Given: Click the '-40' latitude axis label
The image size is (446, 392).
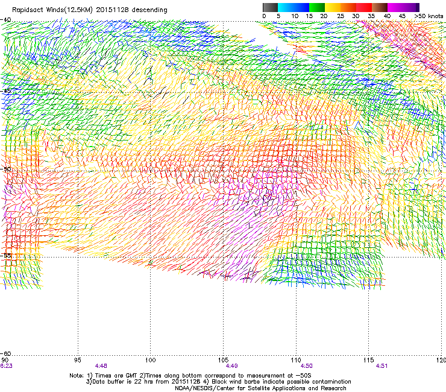Looking at the screenshot, I should click(5, 20).
